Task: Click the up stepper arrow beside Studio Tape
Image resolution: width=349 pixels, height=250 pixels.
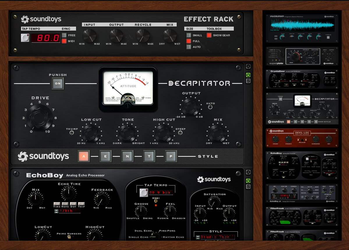Action: point(198,236)
